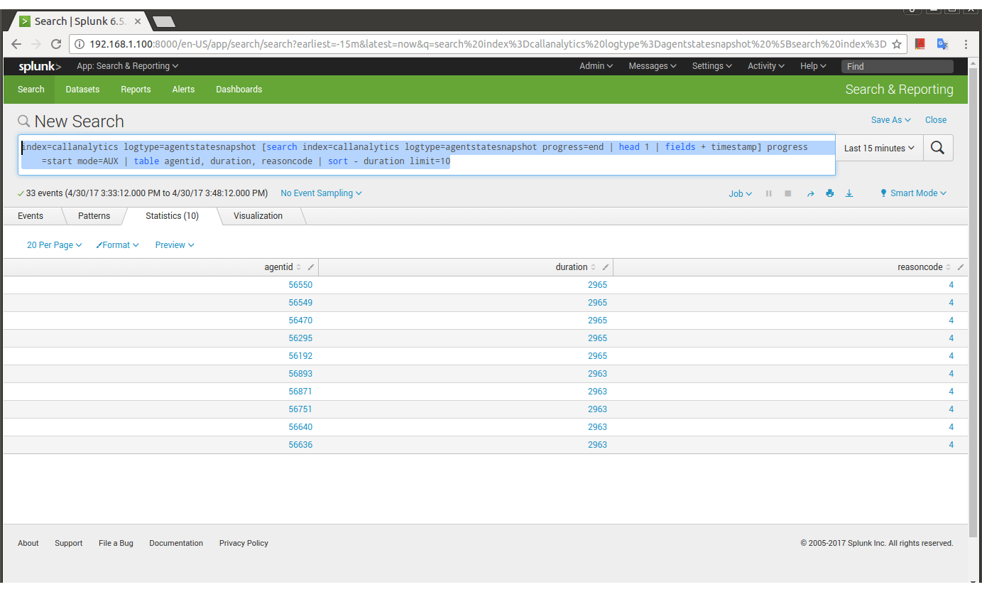Image resolution: width=982 pixels, height=592 pixels.
Task: Click the Splunk logo in header
Action: point(39,66)
